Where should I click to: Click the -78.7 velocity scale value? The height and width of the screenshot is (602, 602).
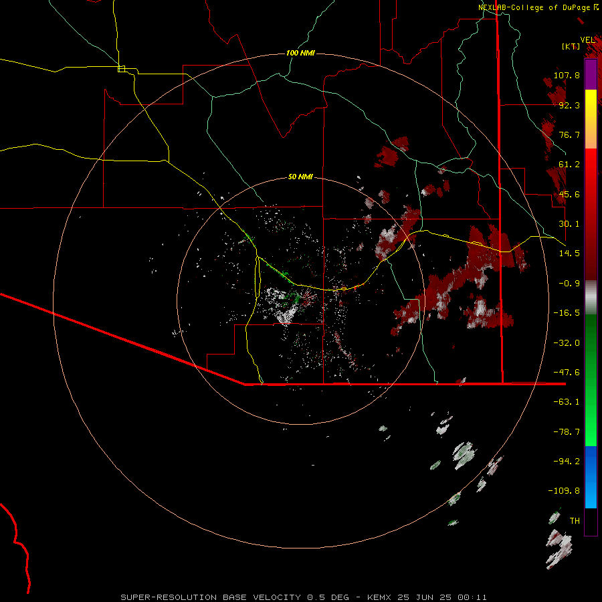tap(567, 432)
